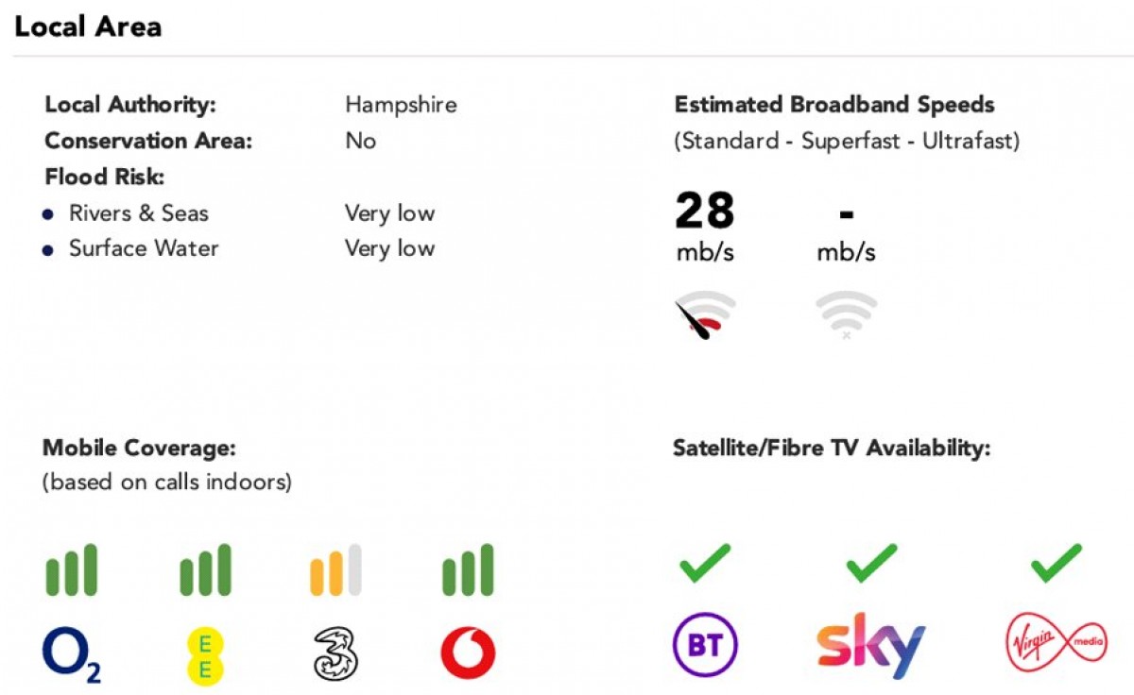Click the EE network logo
The image size is (1134, 695).
(x=204, y=653)
